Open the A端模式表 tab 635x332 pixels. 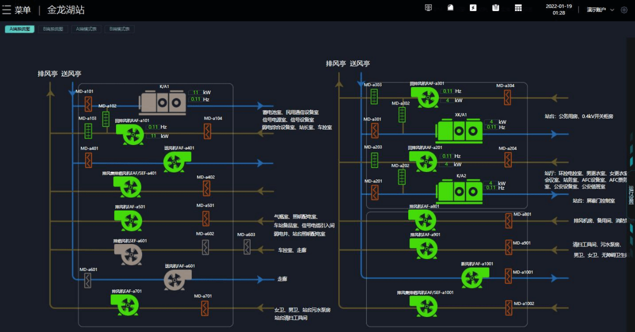click(86, 29)
